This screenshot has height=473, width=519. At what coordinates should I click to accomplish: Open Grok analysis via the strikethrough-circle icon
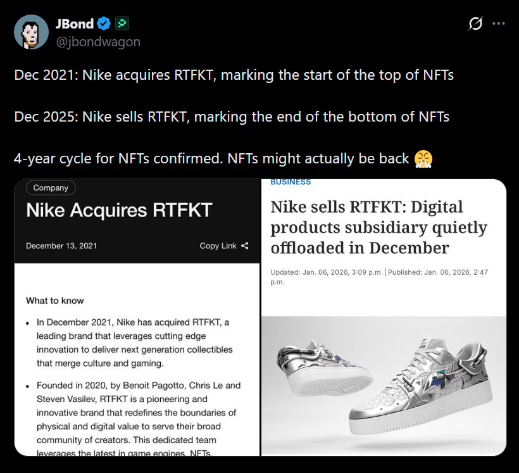(x=474, y=23)
